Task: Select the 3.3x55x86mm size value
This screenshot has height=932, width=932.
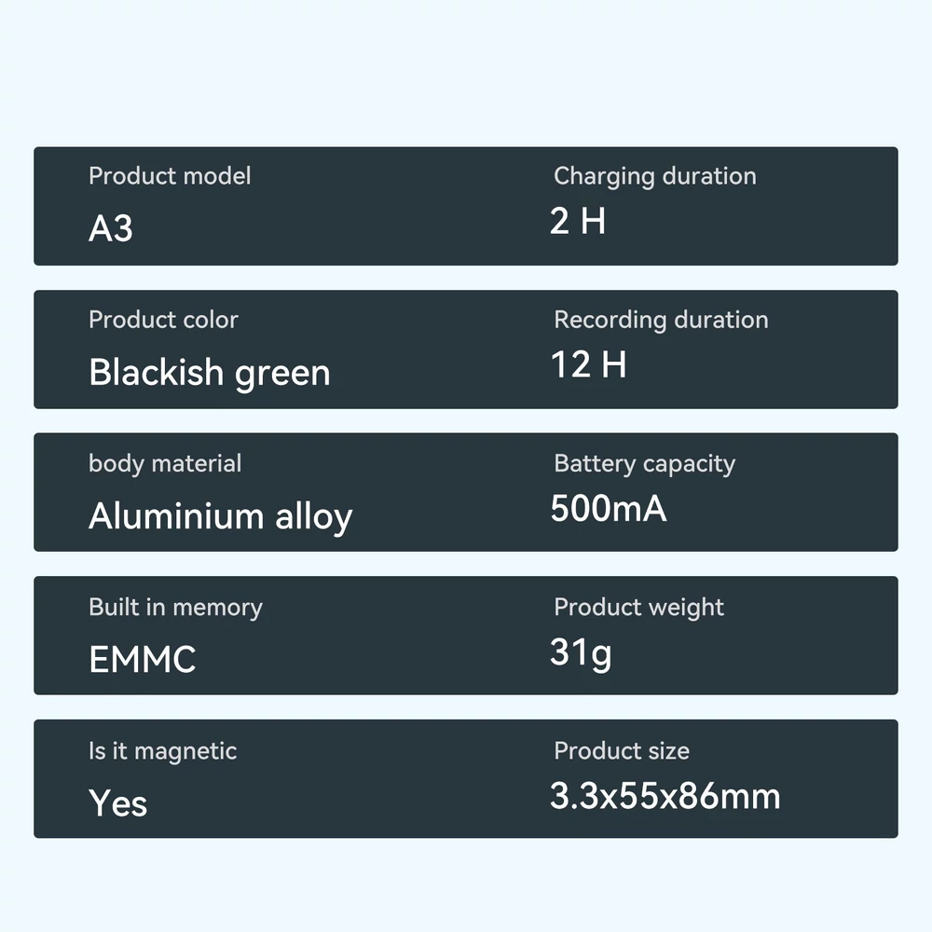Action: coord(665,795)
